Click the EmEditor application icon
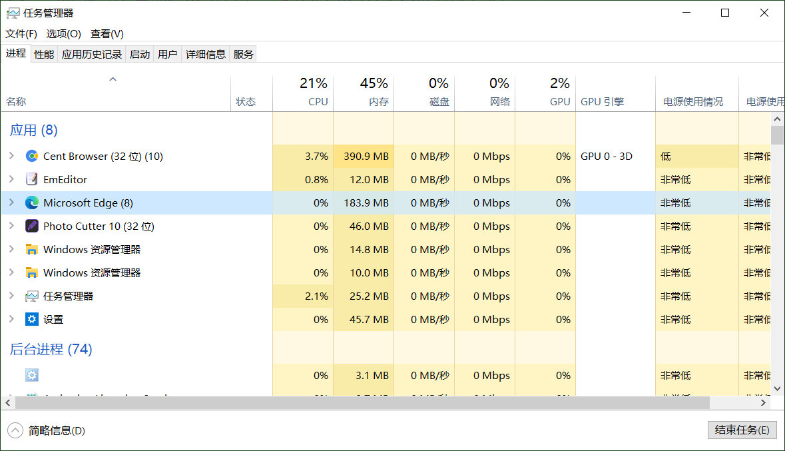The height and width of the screenshot is (451, 785). (x=32, y=179)
